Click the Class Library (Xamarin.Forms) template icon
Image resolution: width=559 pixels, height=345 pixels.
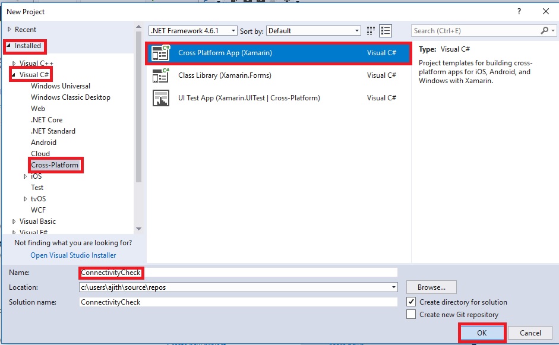(160, 75)
